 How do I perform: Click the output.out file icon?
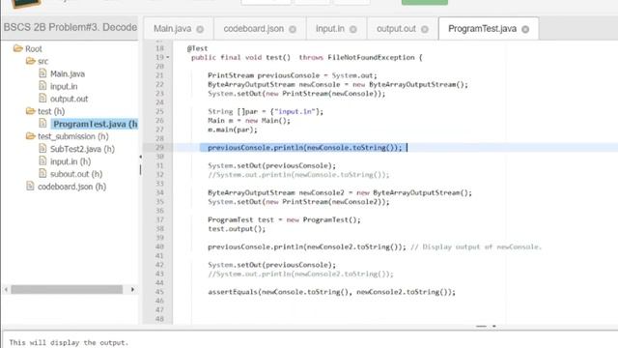pyautogui.click(x=42, y=99)
